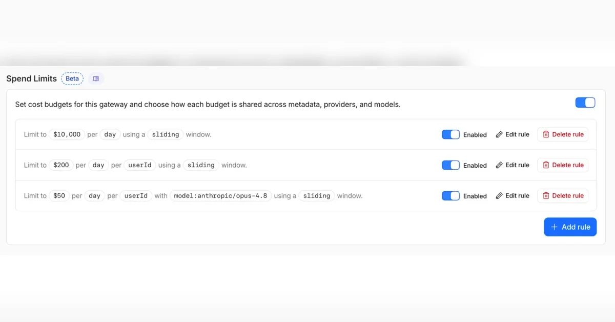615x322 pixels.
Task: Click the Add rule button
Action: tap(570, 227)
